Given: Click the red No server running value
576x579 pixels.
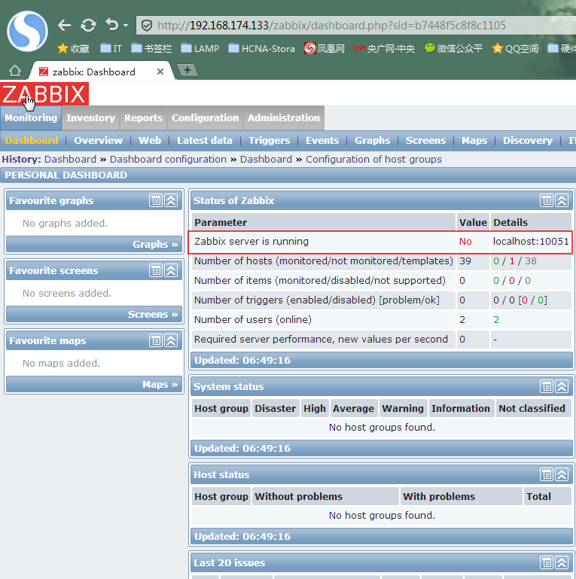Looking at the screenshot, I should click(x=465, y=242).
